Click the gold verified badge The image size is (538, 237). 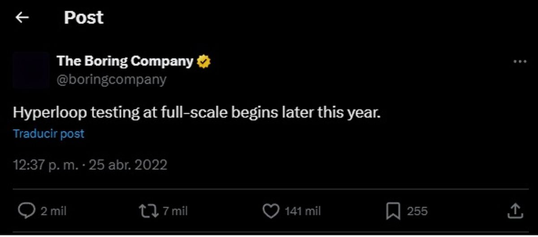pyautogui.click(x=204, y=61)
